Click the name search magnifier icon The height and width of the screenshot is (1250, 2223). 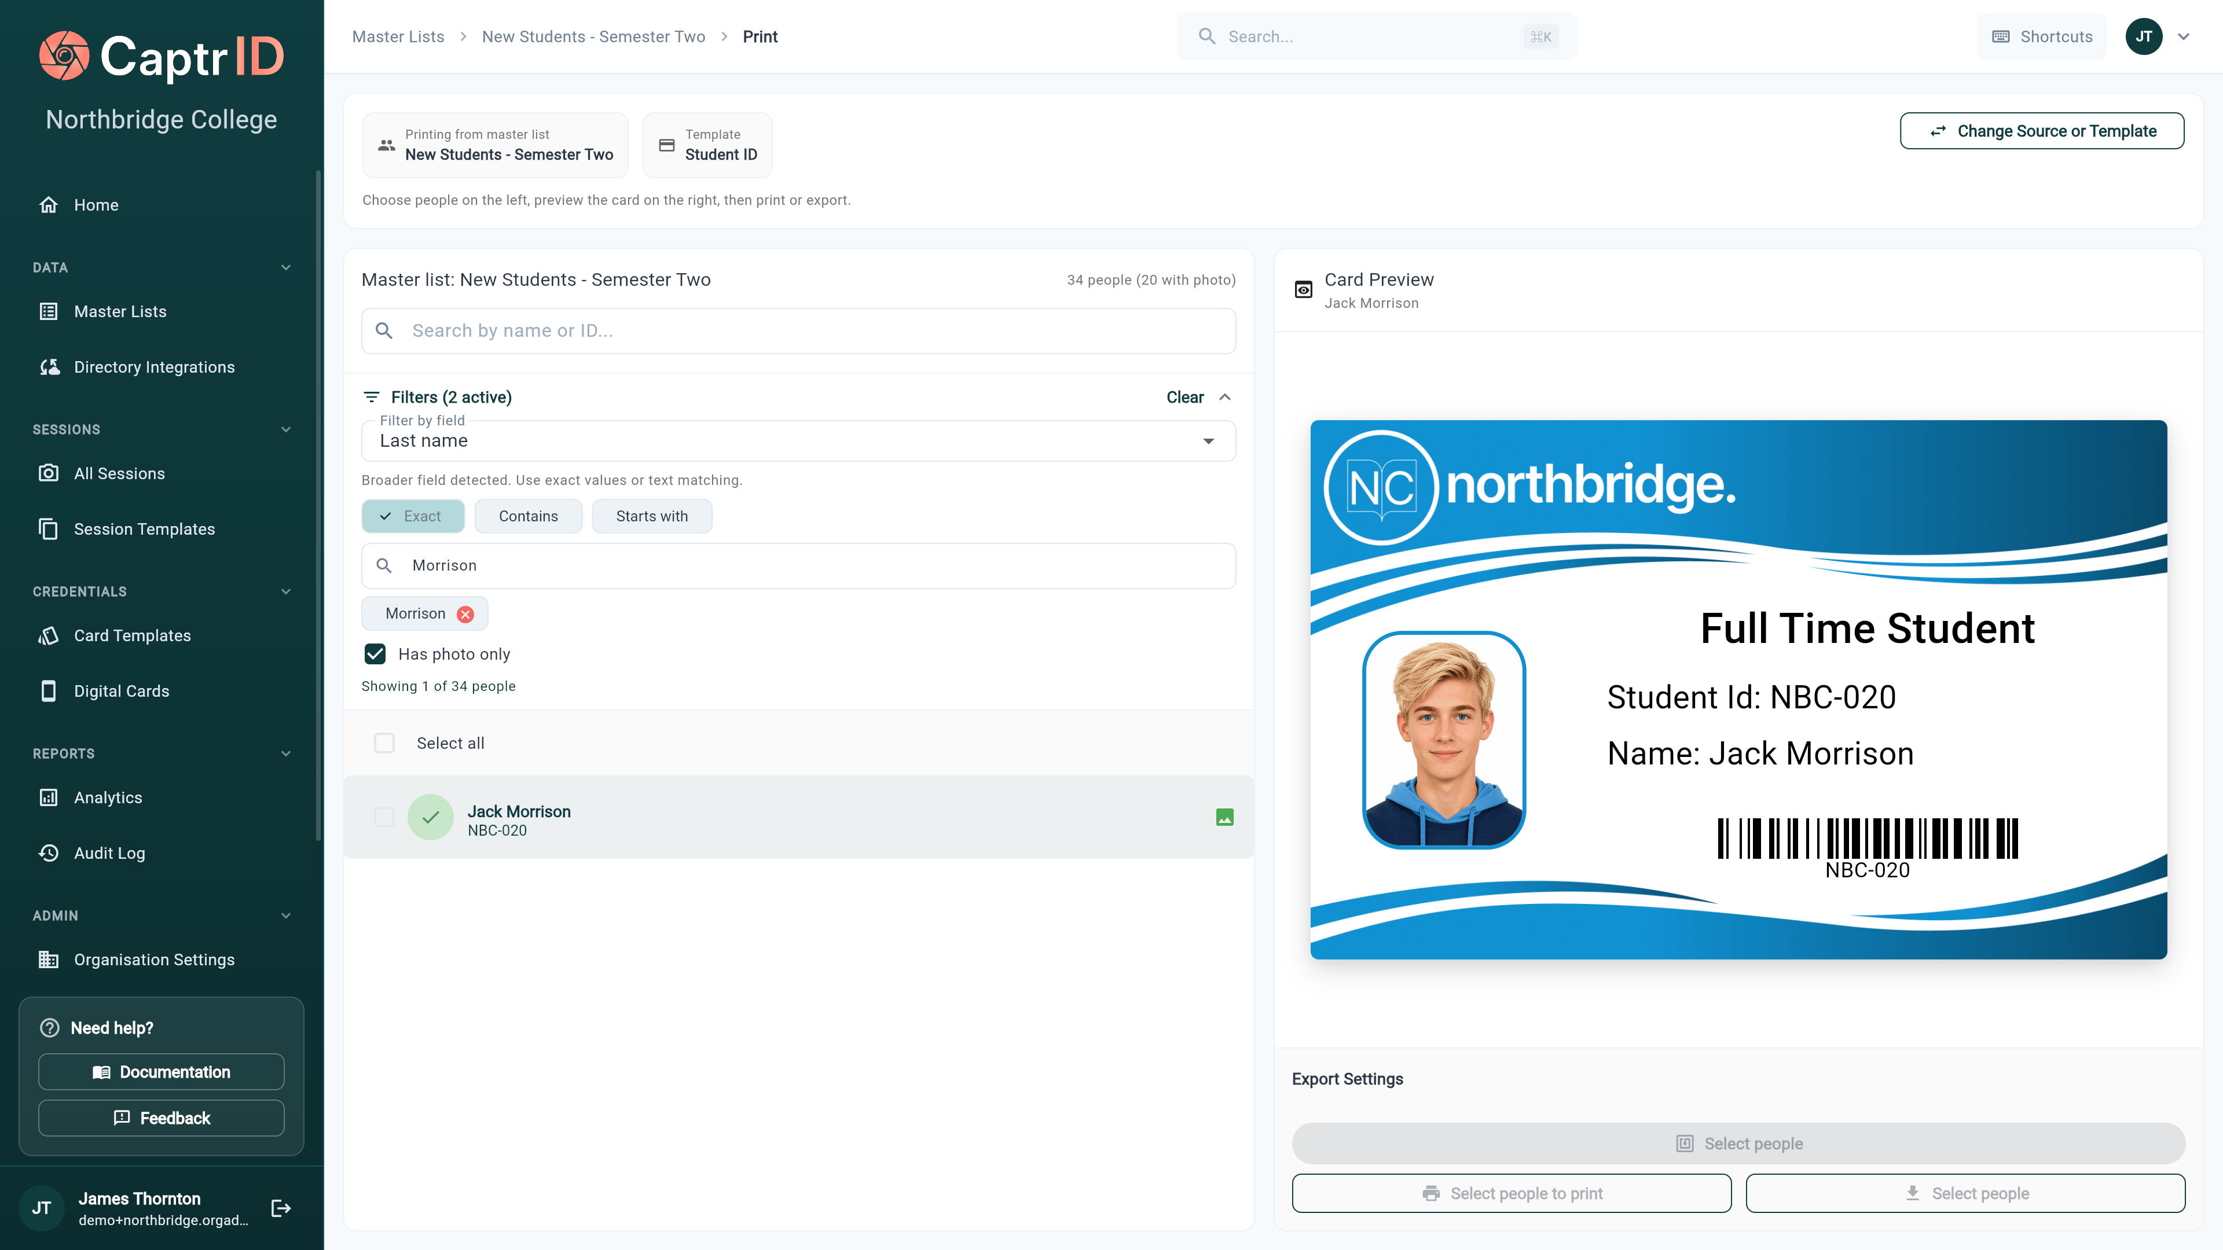click(384, 330)
